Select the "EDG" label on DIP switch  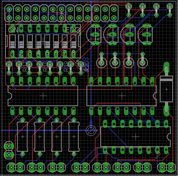[x=73, y=30]
